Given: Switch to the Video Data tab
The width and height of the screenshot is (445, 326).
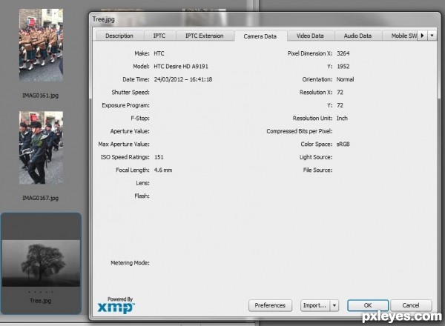Looking at the screenshot, I should [x=310, y=36].
